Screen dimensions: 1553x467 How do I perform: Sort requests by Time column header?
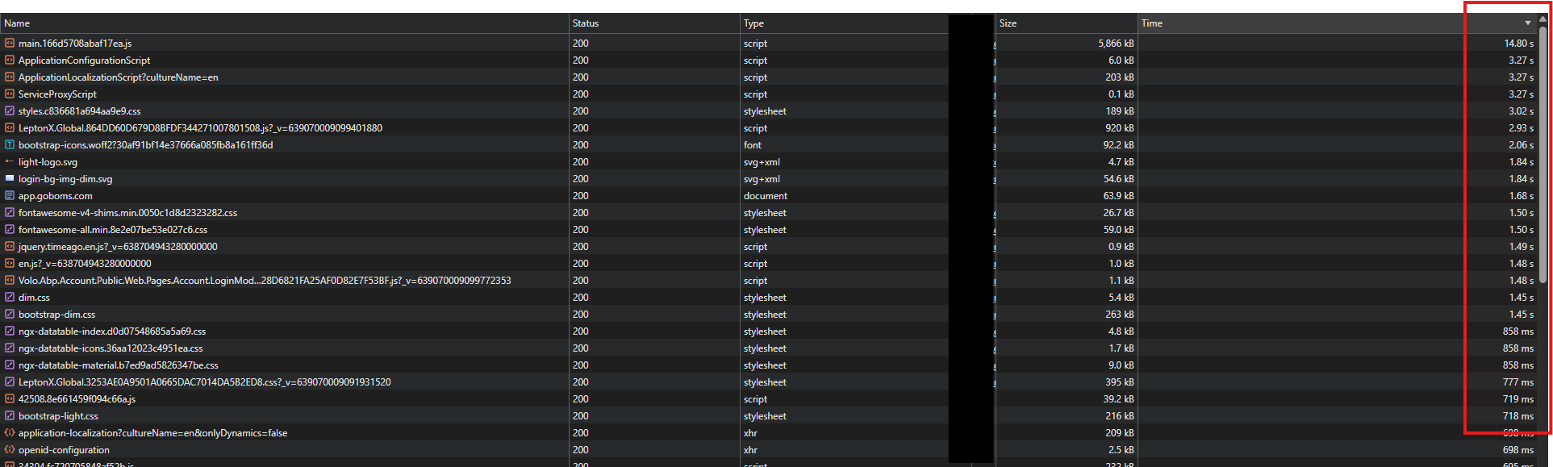[1338, 23]
